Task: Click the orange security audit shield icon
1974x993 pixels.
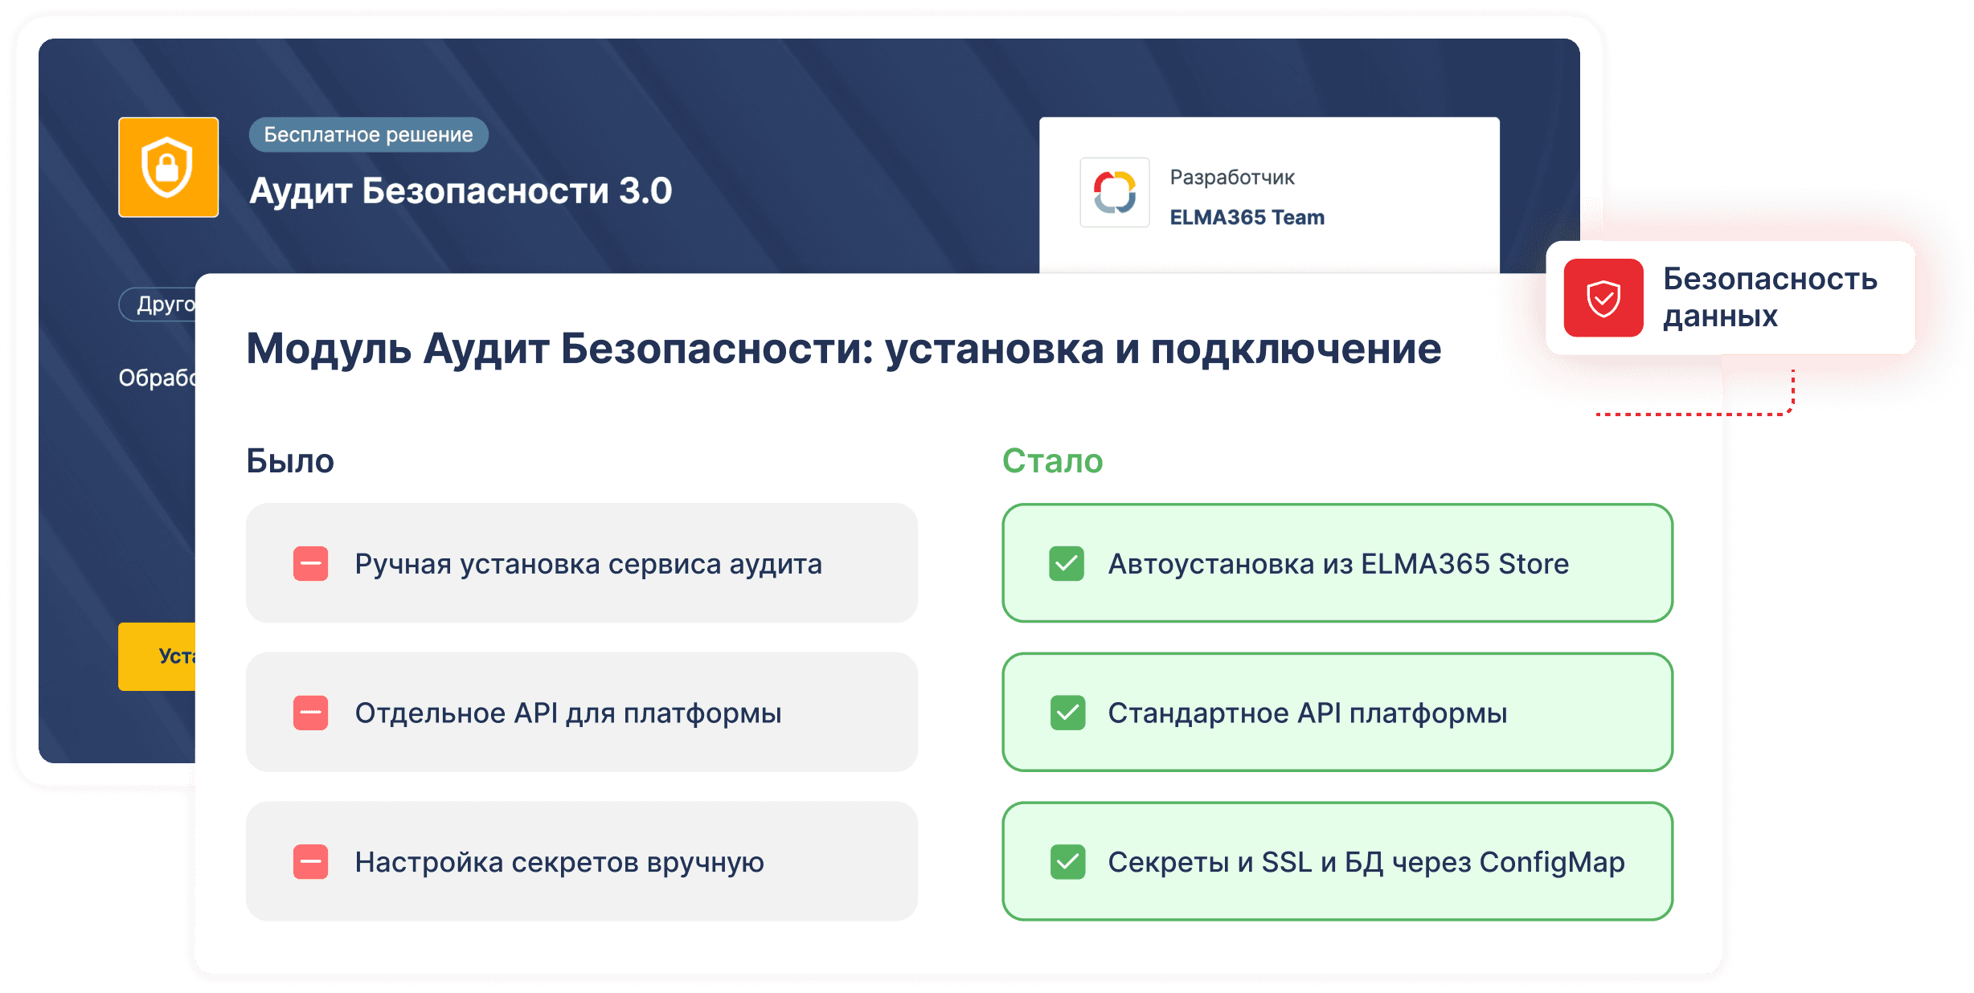Action: [x=168, y=167]
